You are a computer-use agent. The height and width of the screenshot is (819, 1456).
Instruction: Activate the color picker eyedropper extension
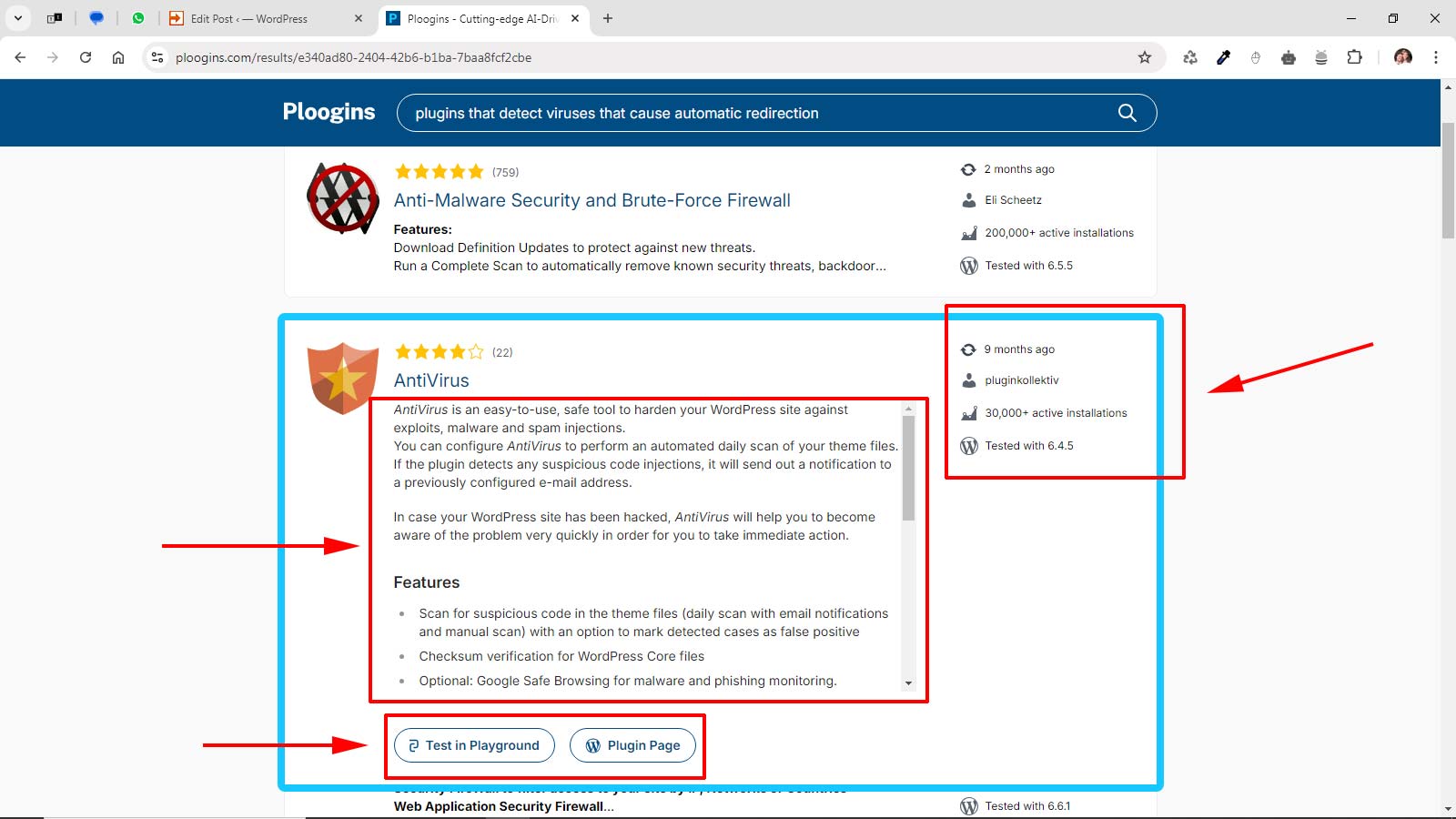[1223, 57]
